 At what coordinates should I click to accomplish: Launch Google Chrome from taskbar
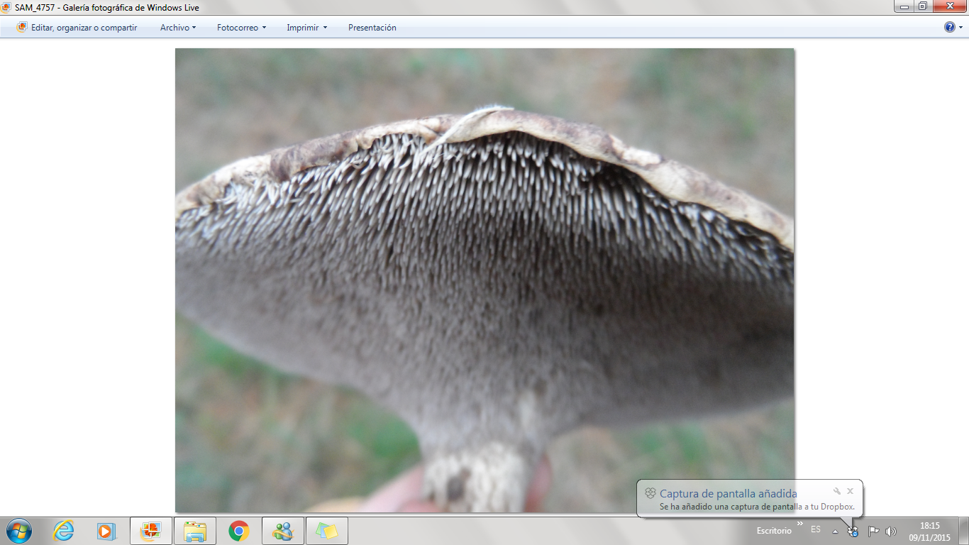(x=239, y=531)
